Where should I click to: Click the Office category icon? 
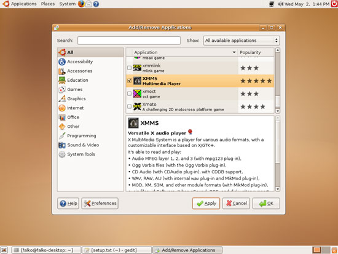point(62,117)
